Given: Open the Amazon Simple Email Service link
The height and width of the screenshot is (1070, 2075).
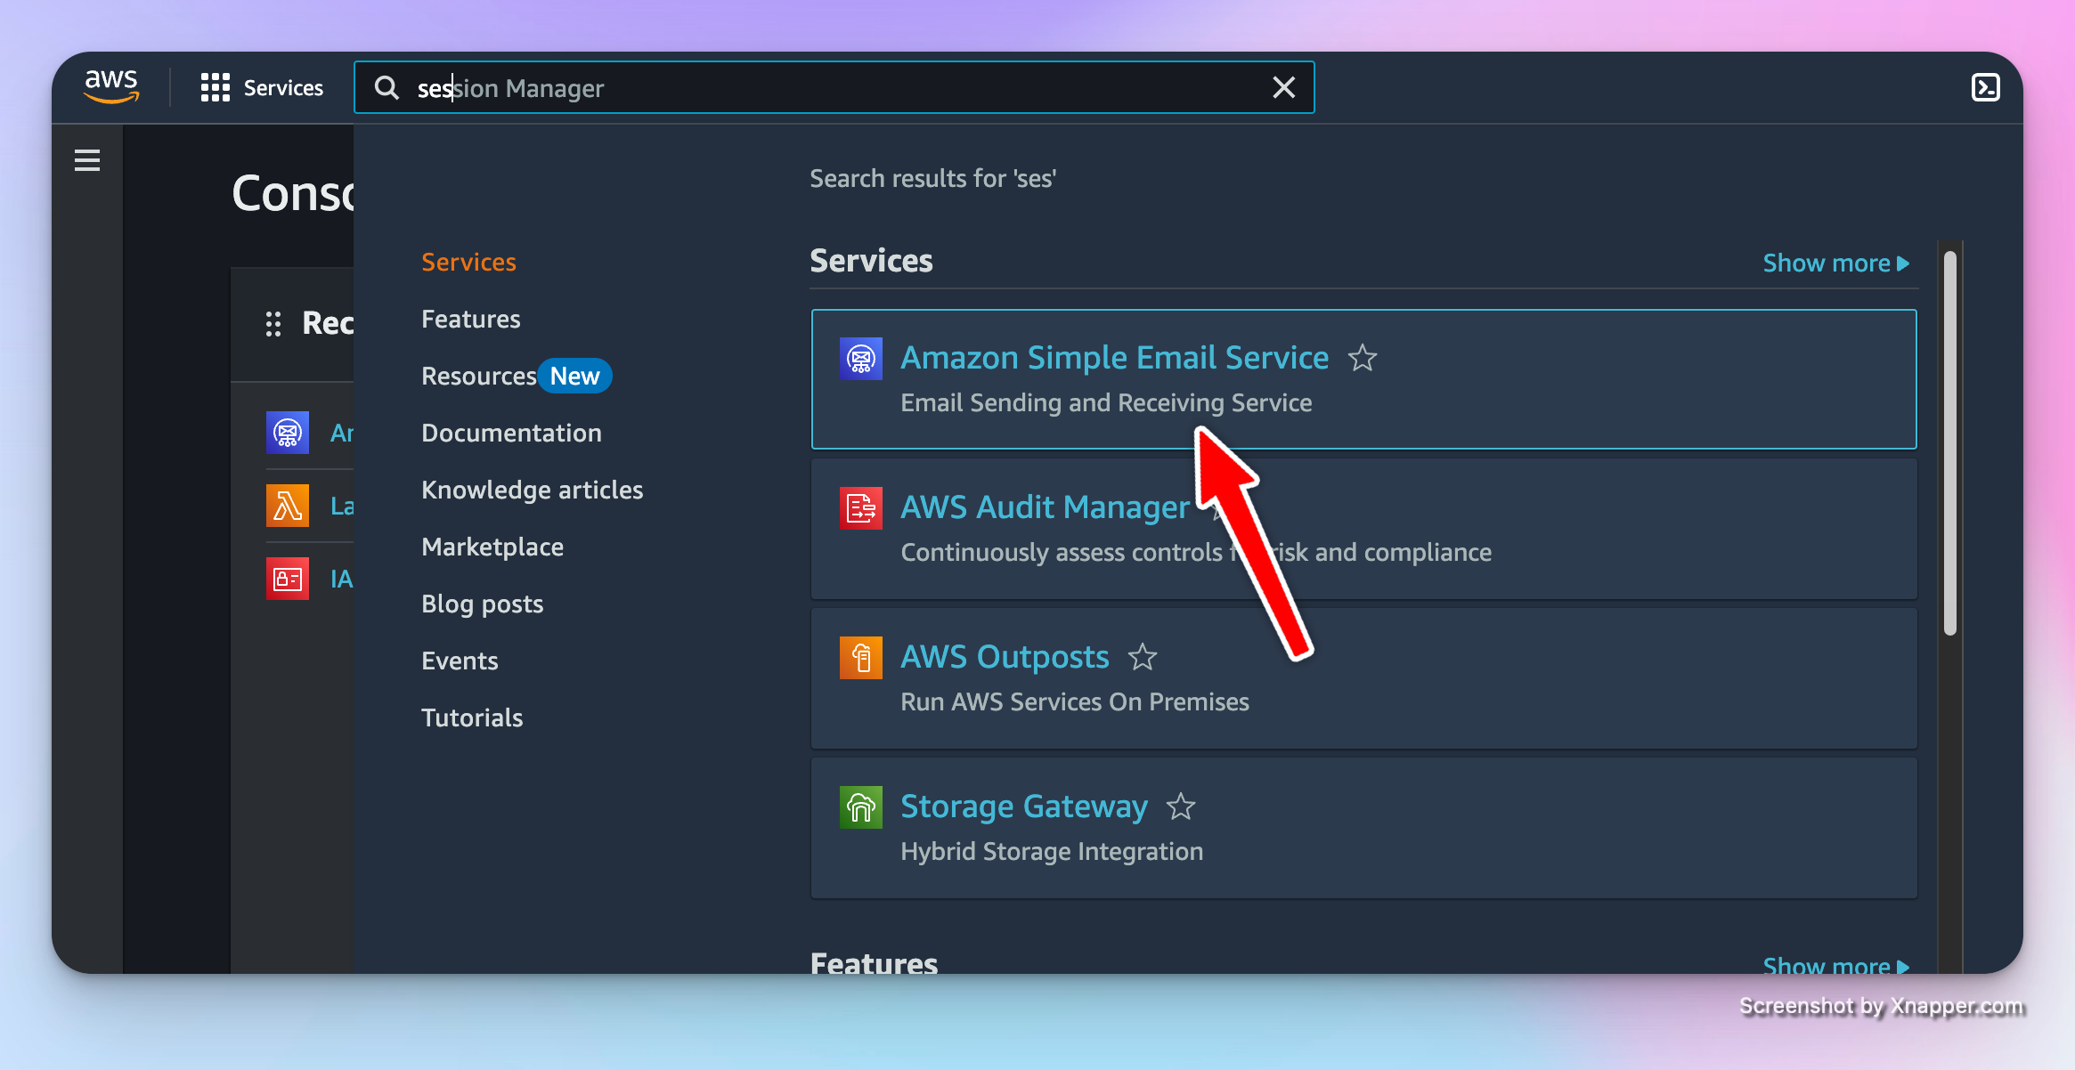Looking at the screenshot, I should (x=1114, y=358).
